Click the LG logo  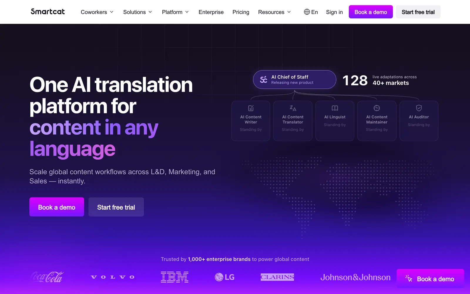click(225, 277)
